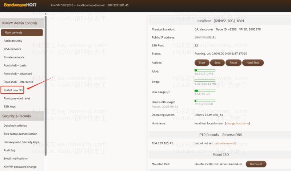Viewport: 291px width, 171px height.
Task: Open Main controls in the sidebar
Action: [22, 32]
